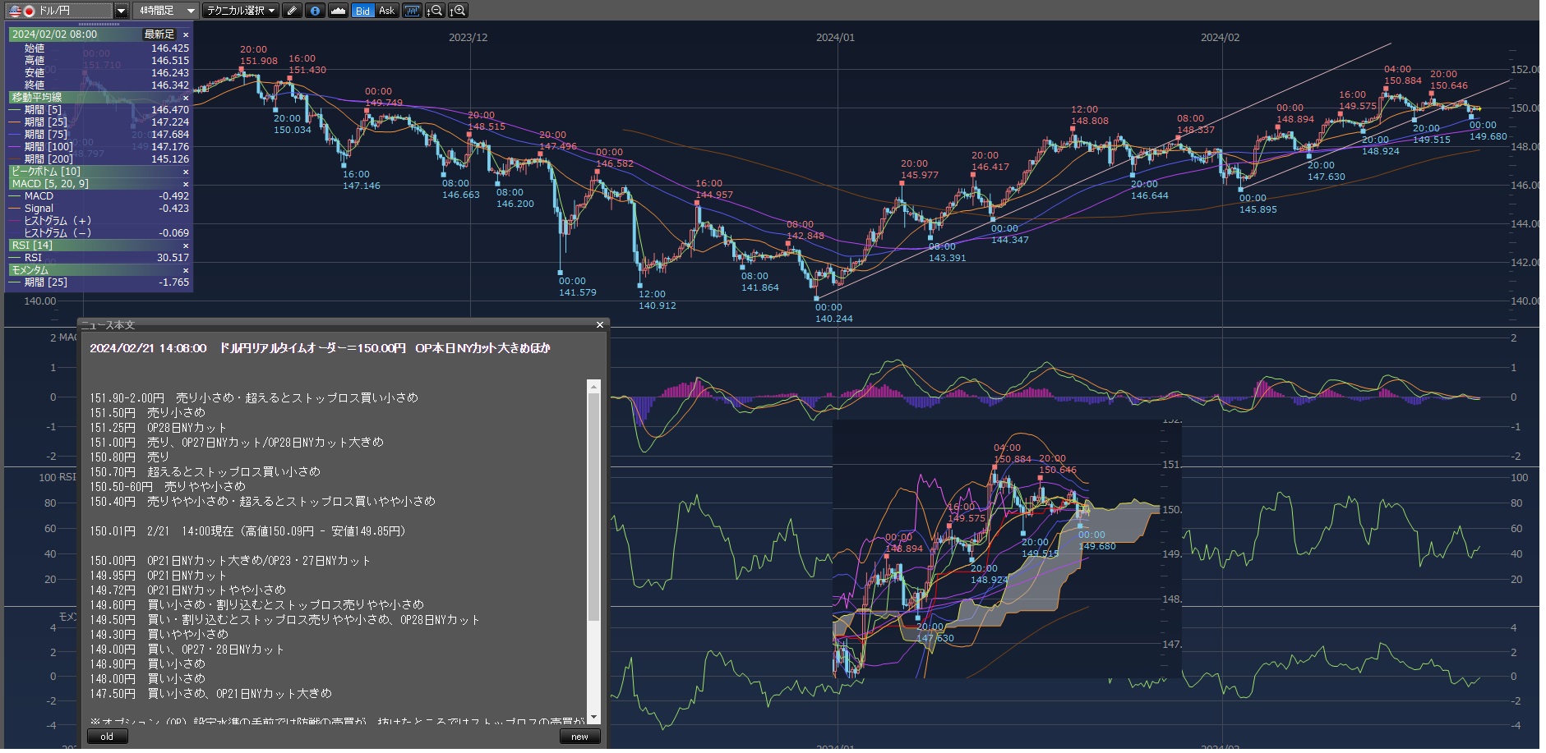Switch to the mountain area chart icon
Image resolution: width=1546 pixels, height=753 pixels.
[338, 11]
